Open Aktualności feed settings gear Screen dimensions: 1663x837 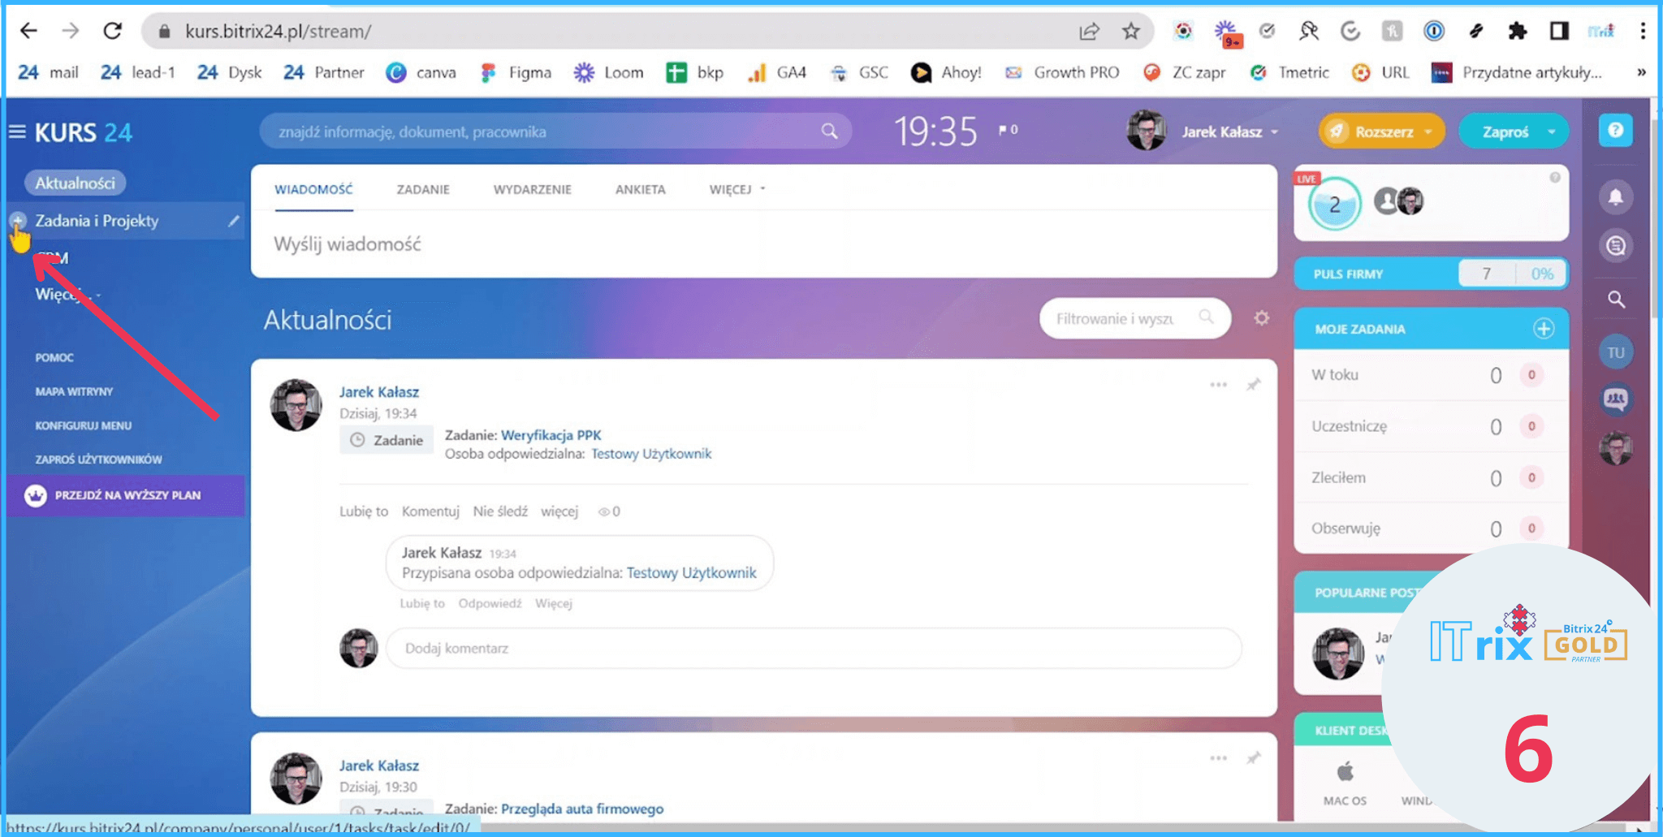[1261, 318]
